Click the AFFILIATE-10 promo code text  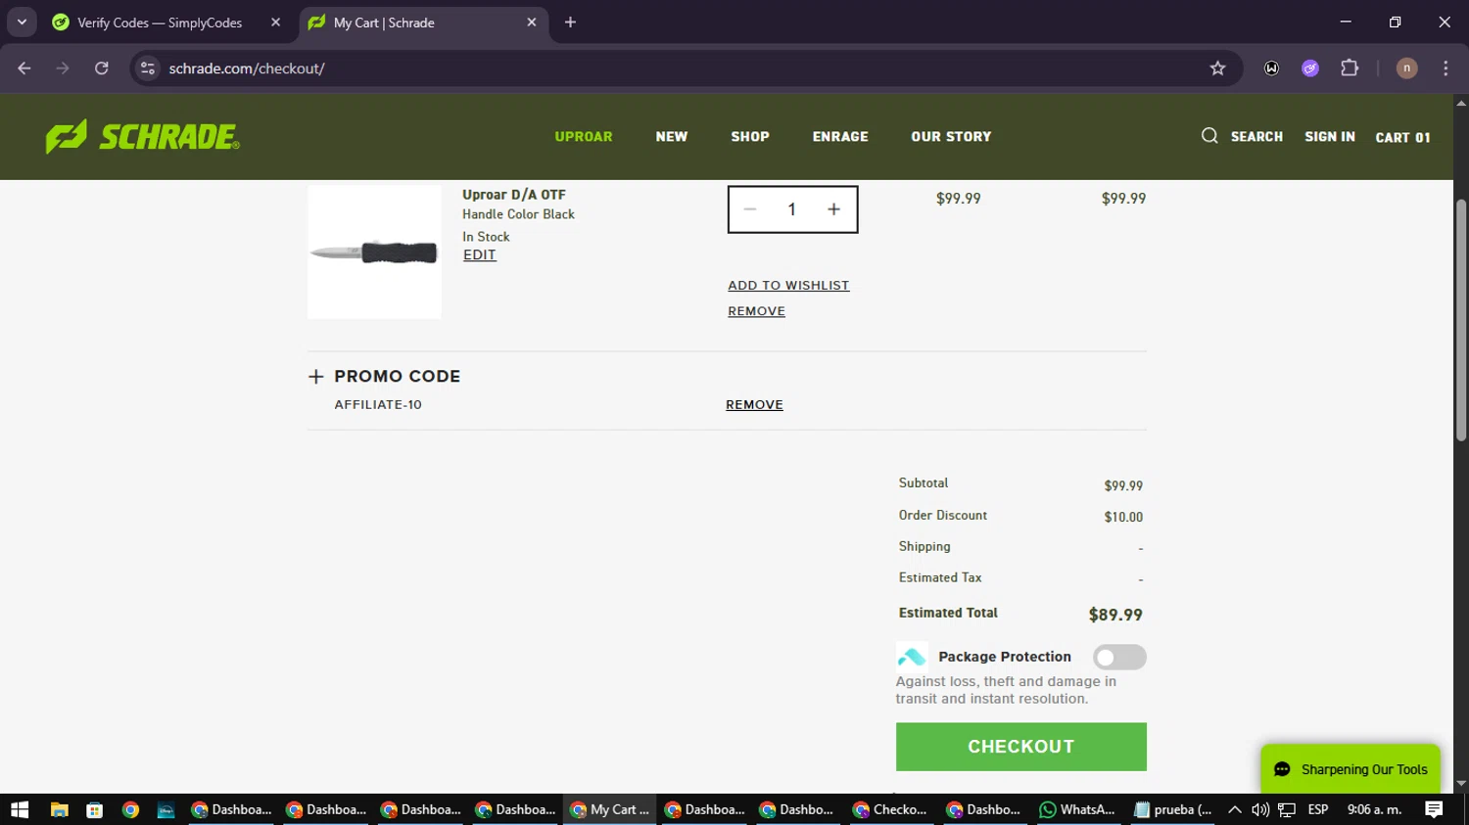click(378, 405)
